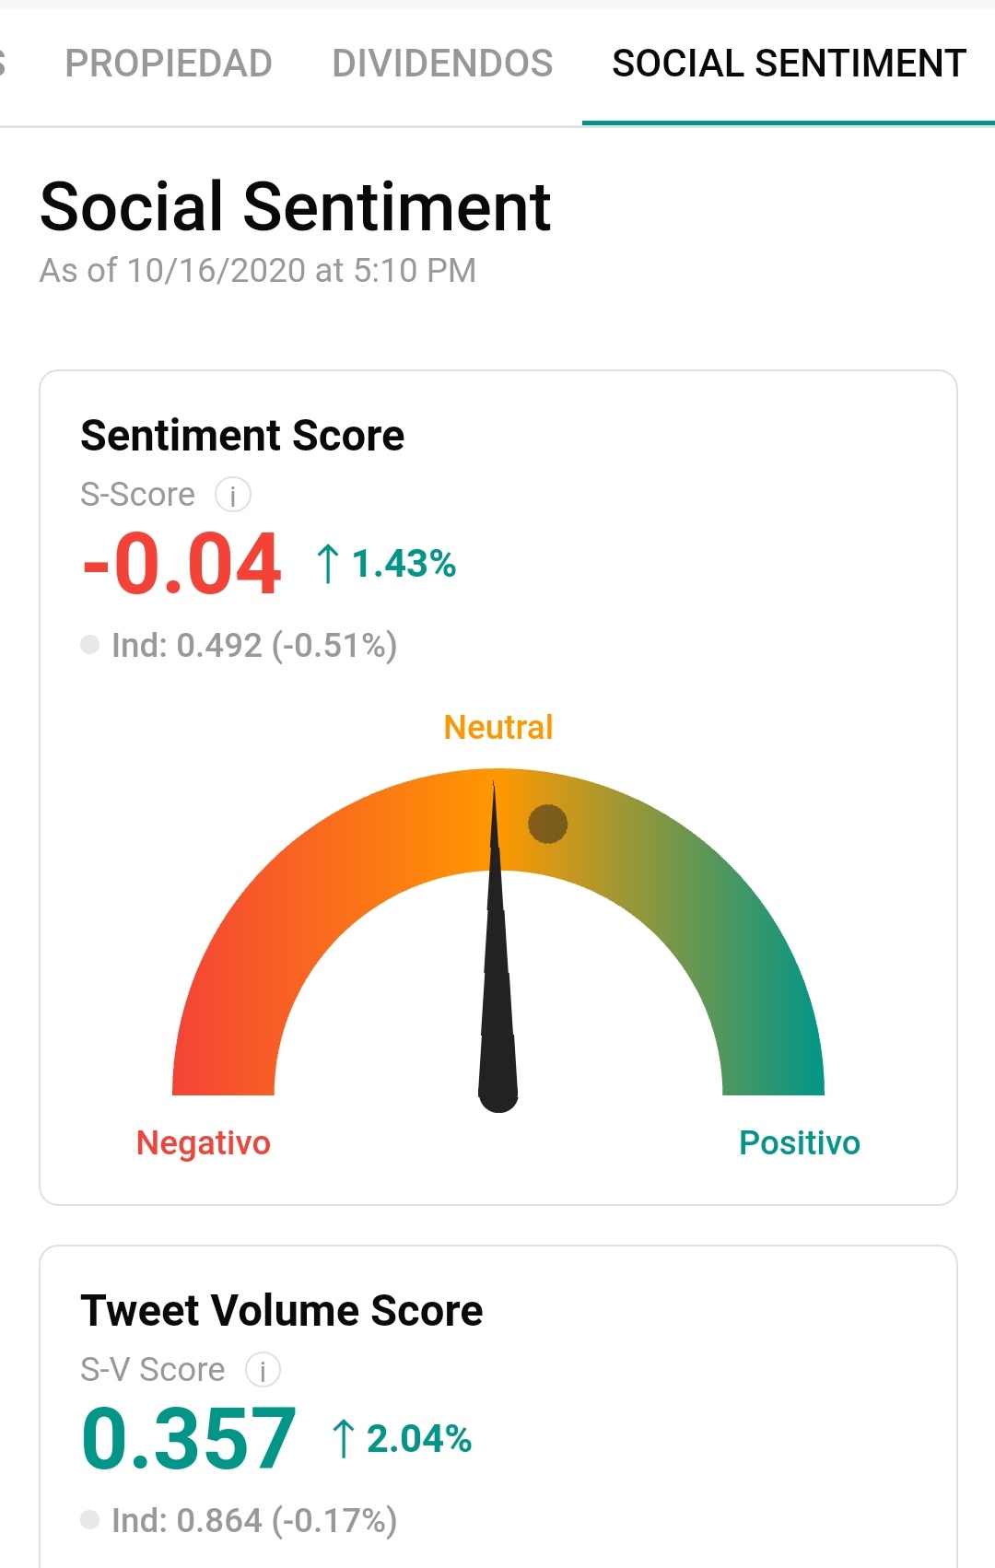This screenshot has height=1568, width=995.
Task: Tap the grey dot before Ind: 0.864
Action: coord(90,1520)
